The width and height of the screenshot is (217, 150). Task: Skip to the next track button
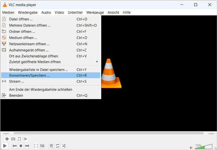click(x=27, y=146)
